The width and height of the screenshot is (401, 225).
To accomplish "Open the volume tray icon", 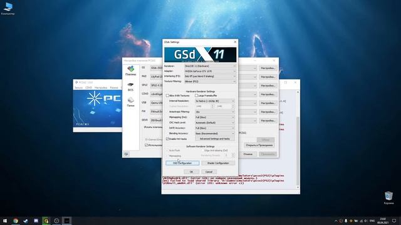I will 366,221.
